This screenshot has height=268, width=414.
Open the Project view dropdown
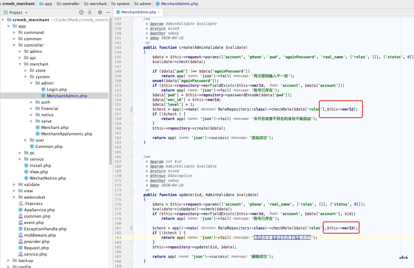(x=26, y=13)
